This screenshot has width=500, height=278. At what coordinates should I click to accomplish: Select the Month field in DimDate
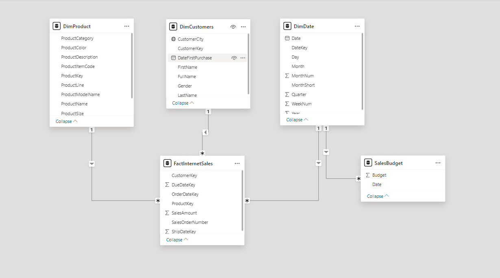coord(298,66)
